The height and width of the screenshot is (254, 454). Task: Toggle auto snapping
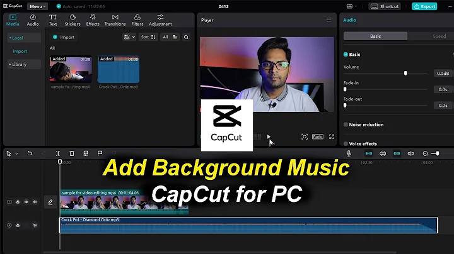(x=383, y=153)
